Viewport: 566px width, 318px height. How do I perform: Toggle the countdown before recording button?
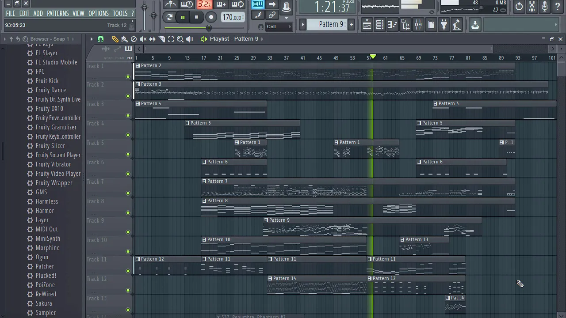click(204, 4)
